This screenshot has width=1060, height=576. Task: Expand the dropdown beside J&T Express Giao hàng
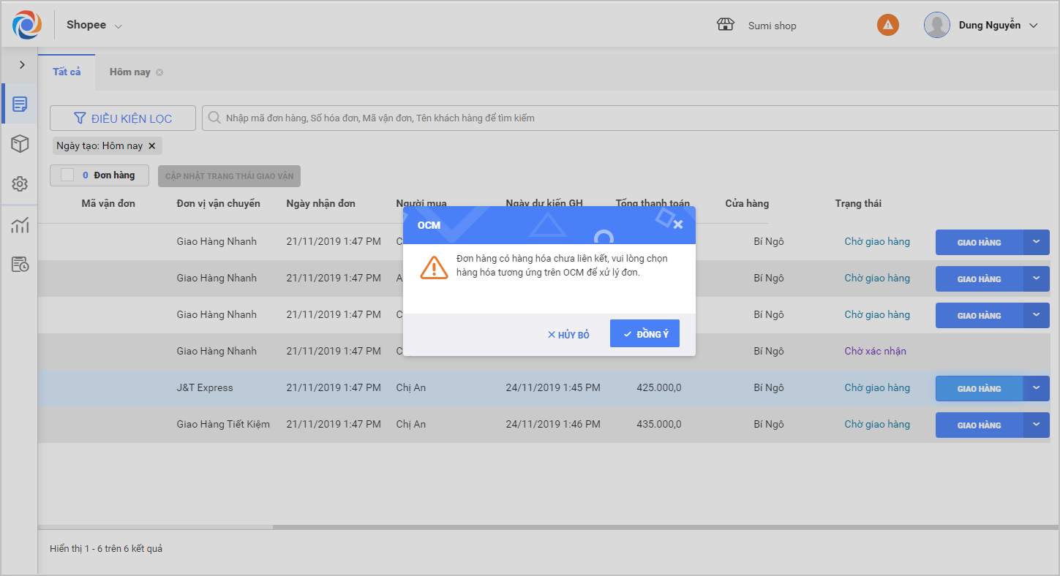[1036, 388]
